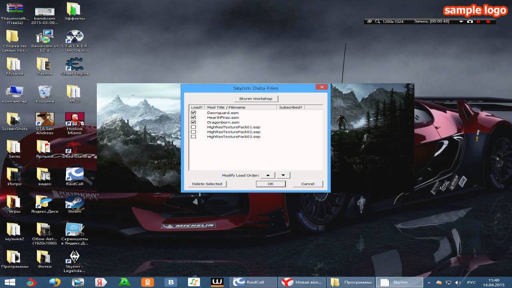The height and width of the screenshot is (288, 512).
Task: Launch Steam desktop shortcut
Action: (x=74, y=204)
